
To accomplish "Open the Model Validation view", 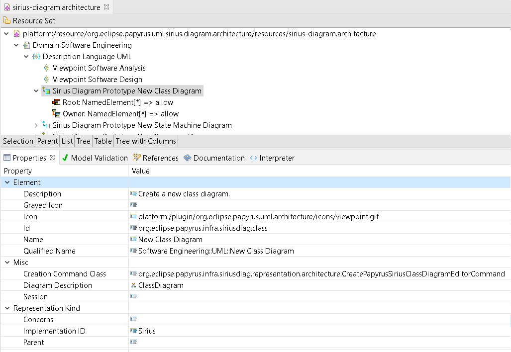I will coord(100,158).
